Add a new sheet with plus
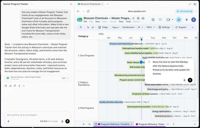 (84, 124)
